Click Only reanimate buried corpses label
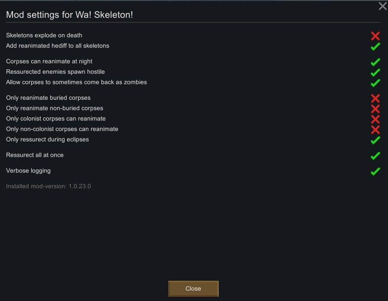The image size is (388, 301). [48, 98]
